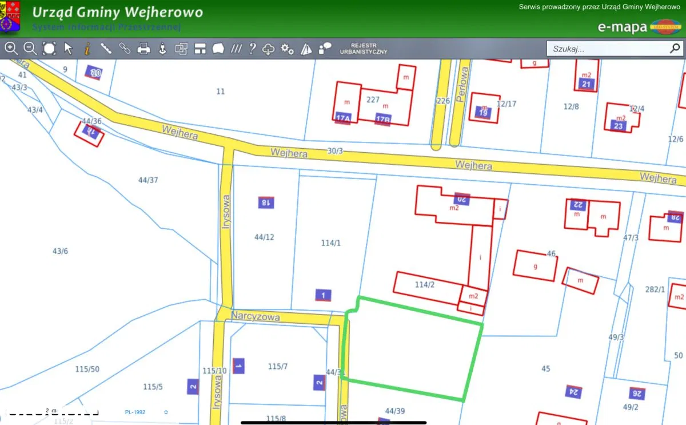Open settings with the gears icon

click(287, 49)
